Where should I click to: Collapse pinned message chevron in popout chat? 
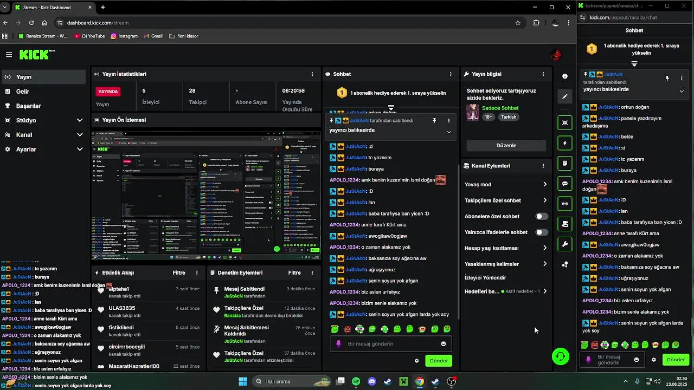(x=682, y=91)
